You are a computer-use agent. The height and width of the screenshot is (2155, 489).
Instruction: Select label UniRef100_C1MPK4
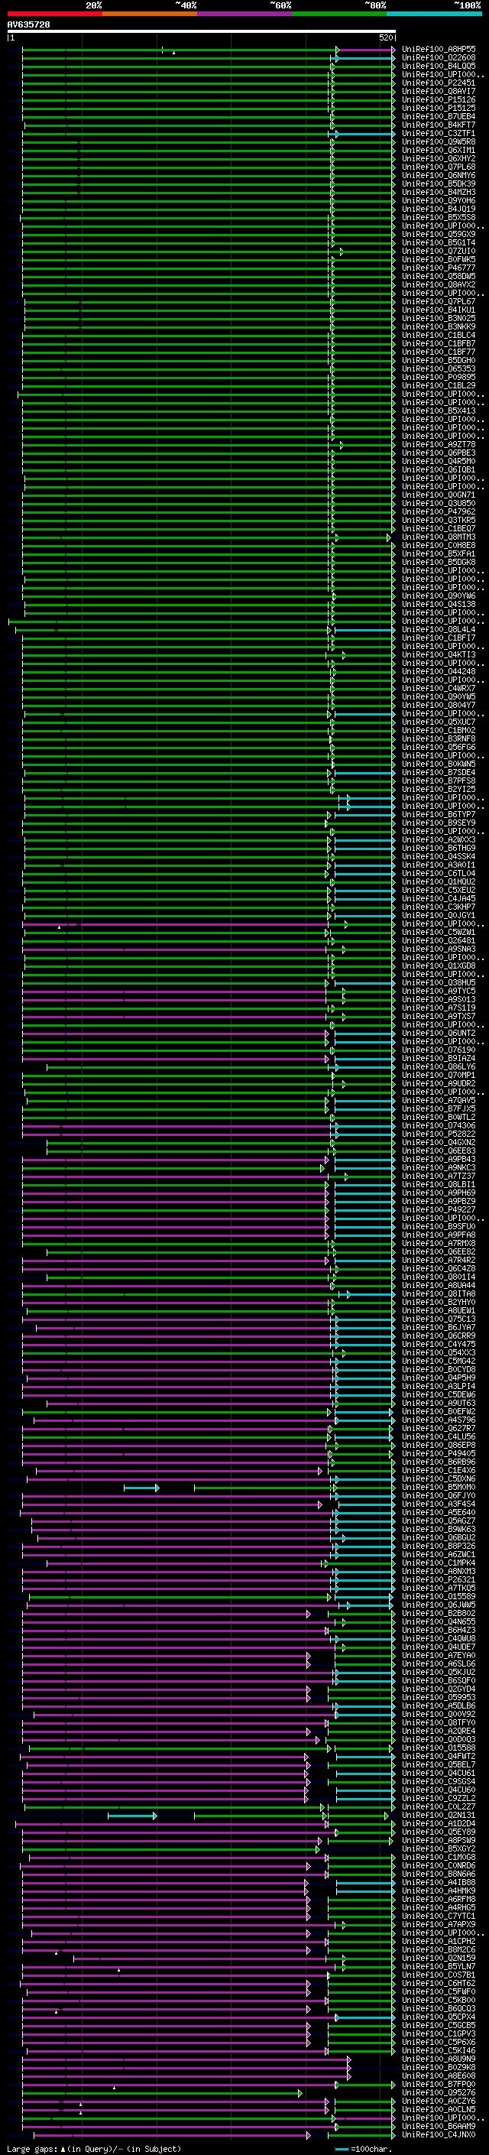[439, 1563]
